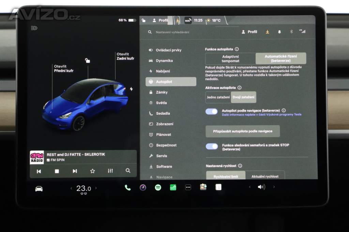
Task: Open the phone app in bottom dock
Action: click(127, 187)
